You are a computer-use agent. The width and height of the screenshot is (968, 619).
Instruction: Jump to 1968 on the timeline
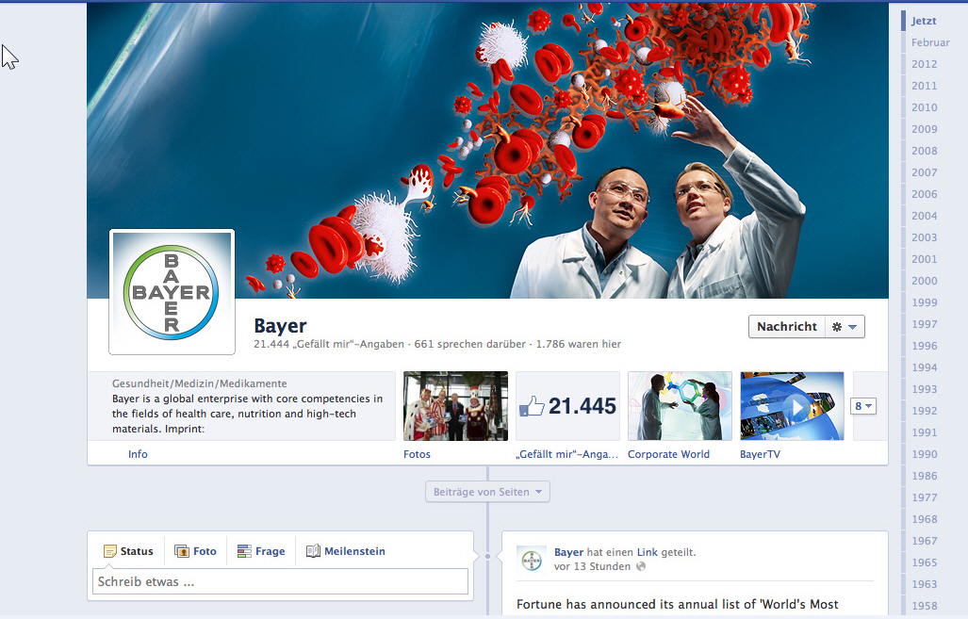tap(924, 519)
